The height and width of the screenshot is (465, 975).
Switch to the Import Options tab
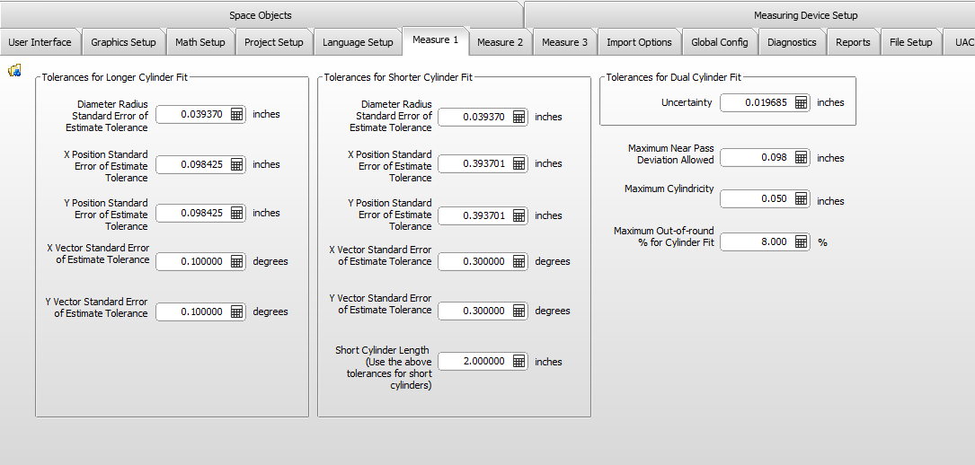point(639,42)
